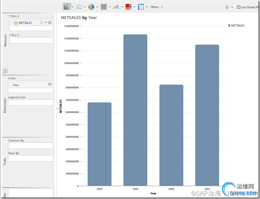The image size is (260, 199).
Task: Click the 2005 bar in chart
Action: [135, 110]
